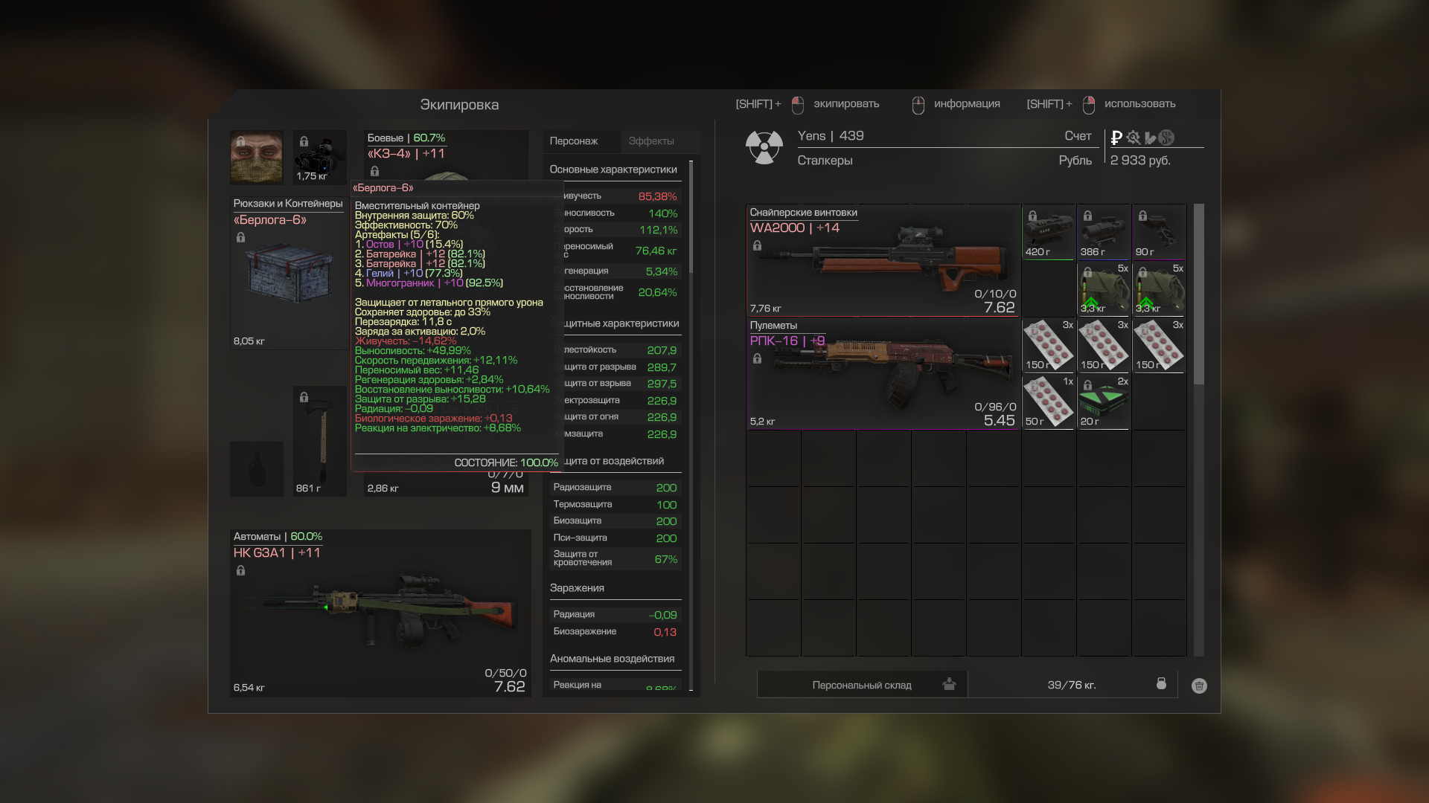Switch to the Эффекты tab
Image resolution: width=1429 pixels, height=803 pixels.
[x=651, y=141]
